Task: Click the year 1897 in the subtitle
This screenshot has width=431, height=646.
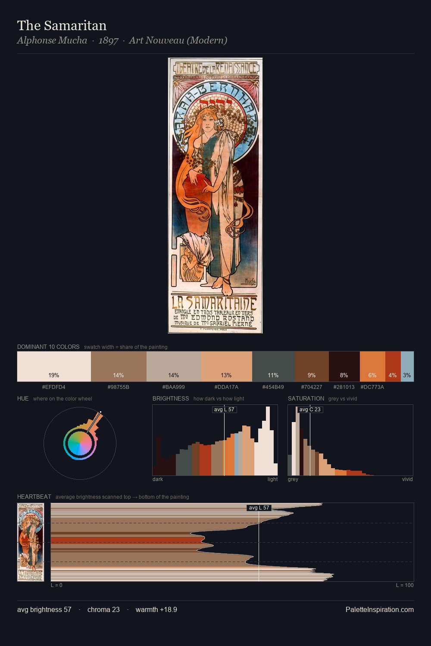Action: click(x=108, y=40)
